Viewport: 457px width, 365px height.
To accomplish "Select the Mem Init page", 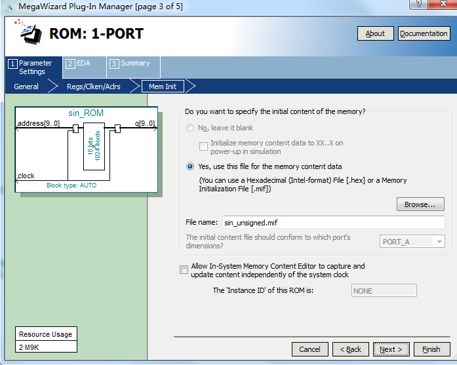I will point(163,86).
